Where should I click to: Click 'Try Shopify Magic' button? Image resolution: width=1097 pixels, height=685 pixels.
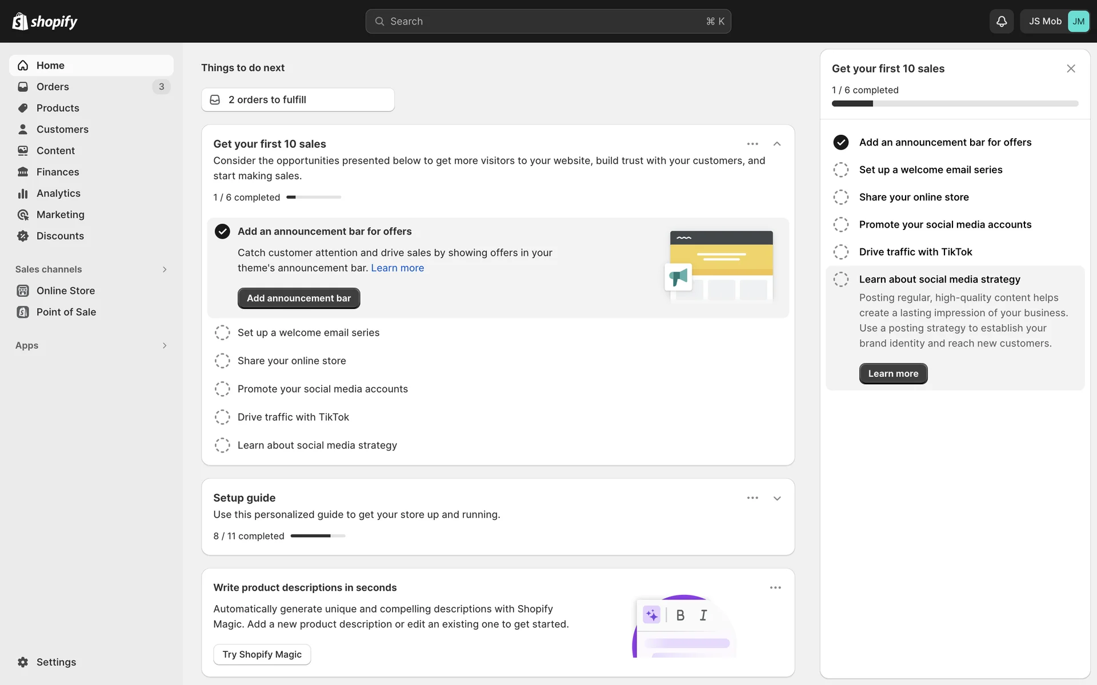tap(262, 654)
